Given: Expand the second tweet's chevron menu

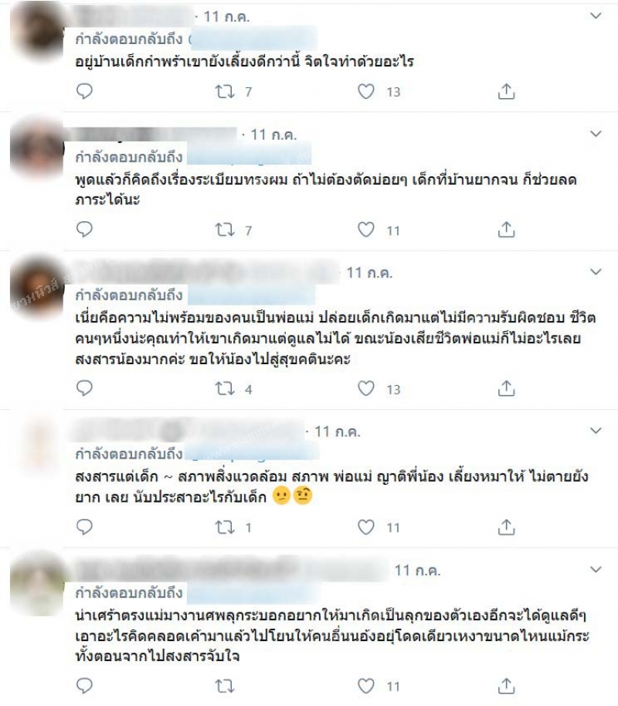Looking at the screenshot, I should [x=596, y=135].
